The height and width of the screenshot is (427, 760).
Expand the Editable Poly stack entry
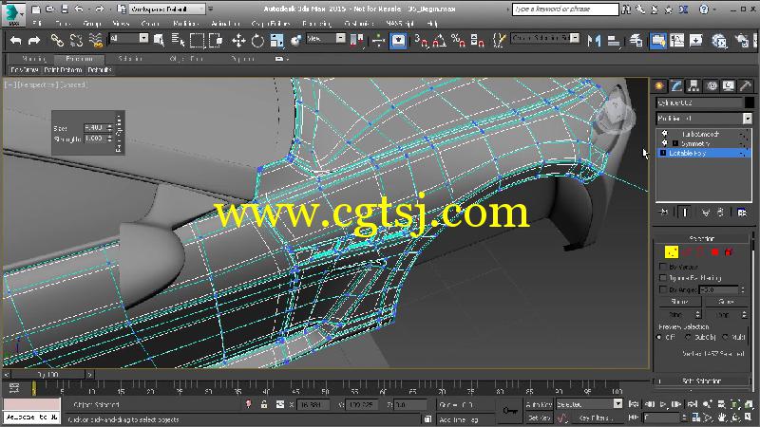(x=662, y=153)
